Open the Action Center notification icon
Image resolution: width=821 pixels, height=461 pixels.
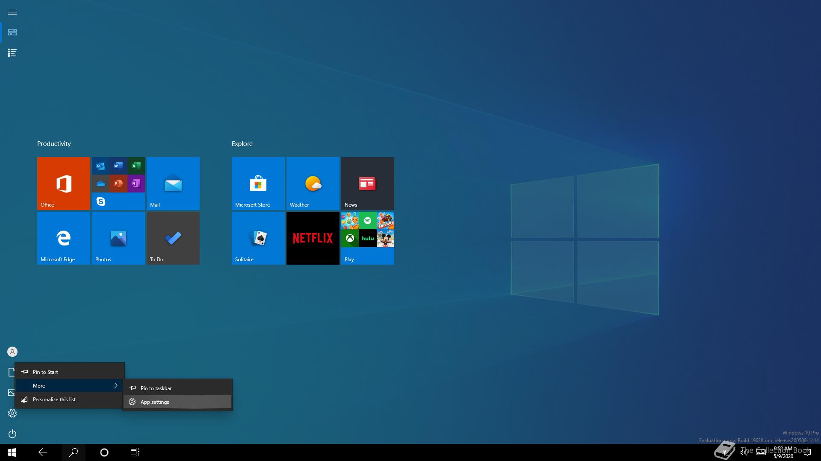pos(807,452)
